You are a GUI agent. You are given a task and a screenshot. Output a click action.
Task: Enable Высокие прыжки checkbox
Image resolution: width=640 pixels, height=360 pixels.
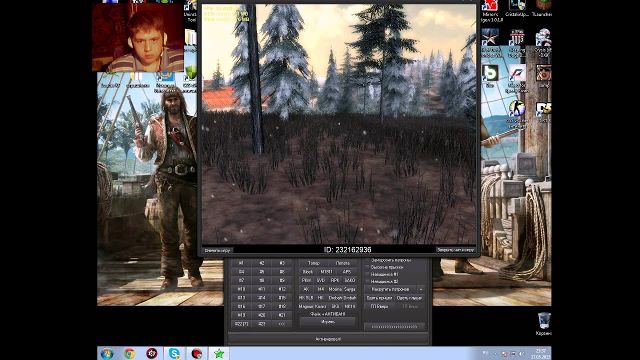[x=368, y=267]
